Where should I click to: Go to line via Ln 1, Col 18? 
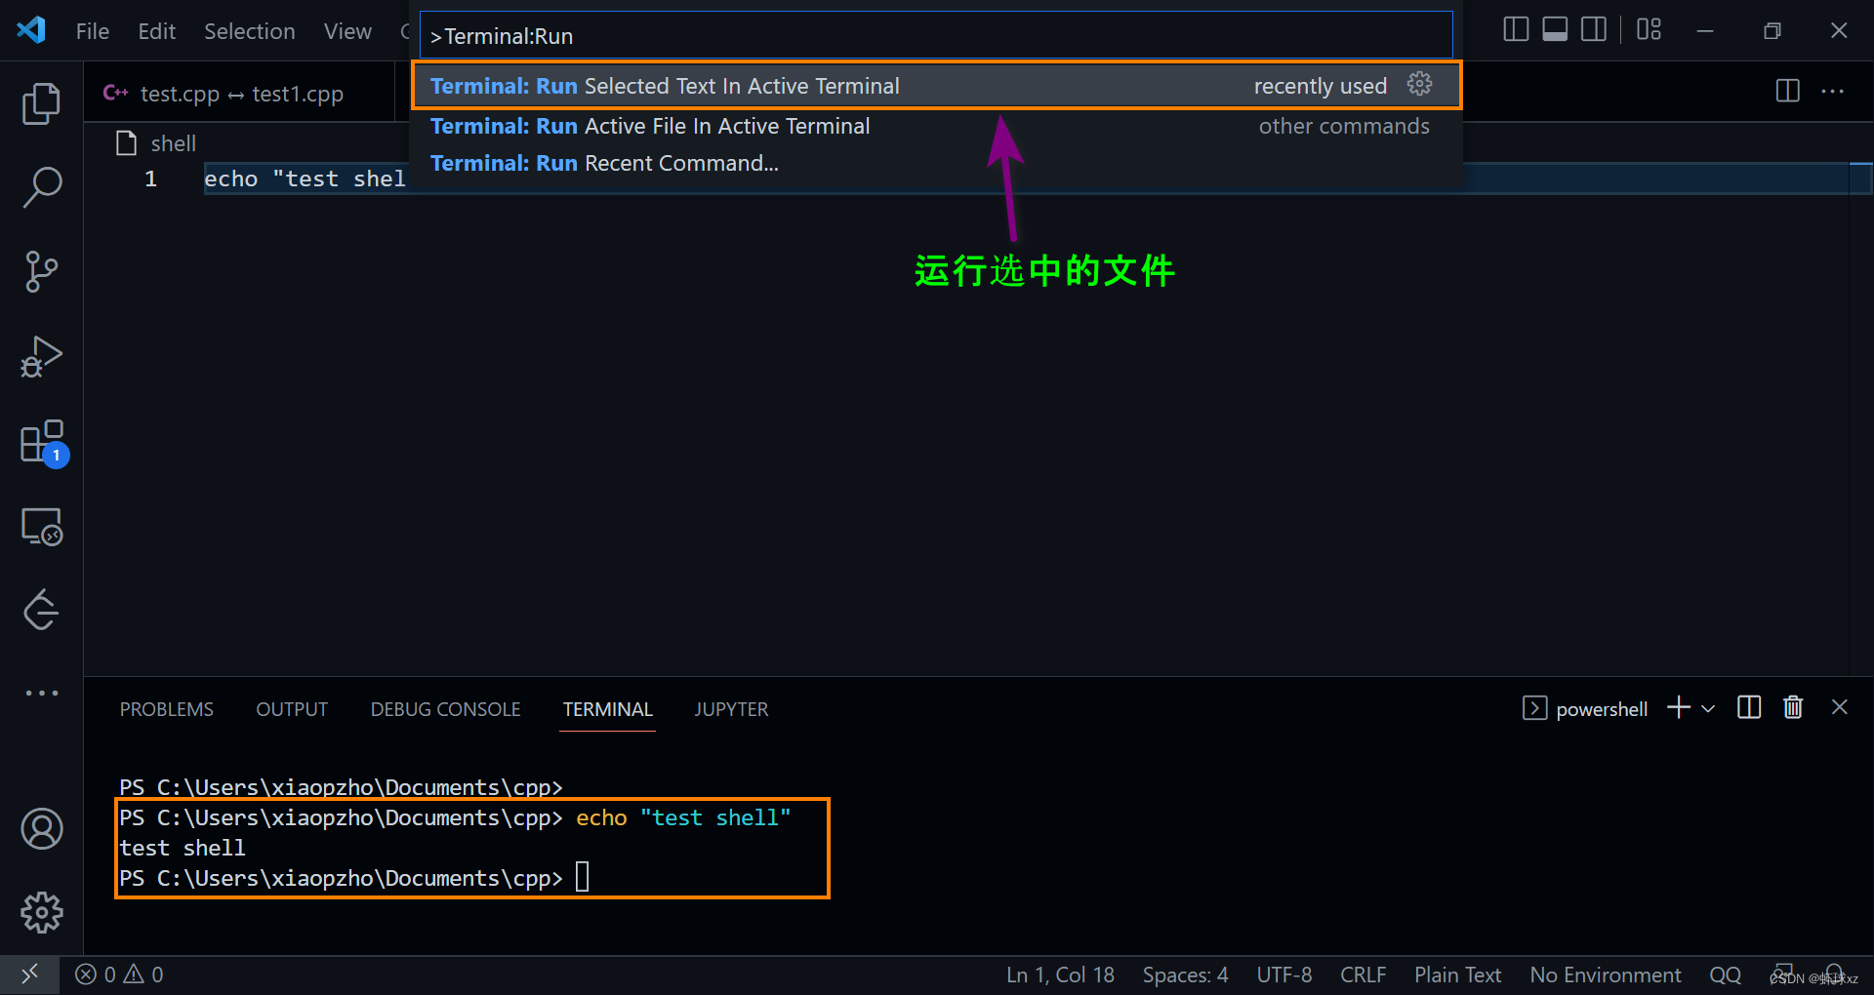[1060, 975]
